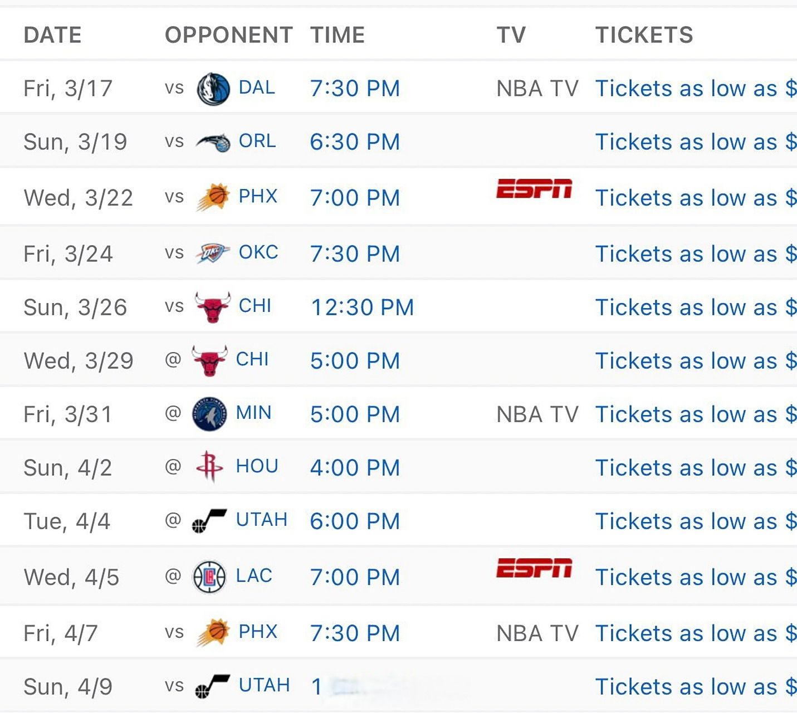Click Bulls logo for the 3/29 away game
Image resolution: width=797 pixels, height=713 pixels.
[209, 360]
